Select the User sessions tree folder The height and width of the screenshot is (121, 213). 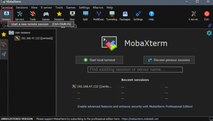[19, 33]
